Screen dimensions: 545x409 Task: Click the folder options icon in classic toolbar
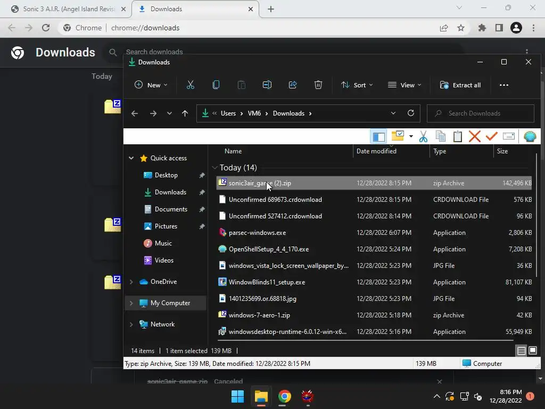click(x=398, y=136)
